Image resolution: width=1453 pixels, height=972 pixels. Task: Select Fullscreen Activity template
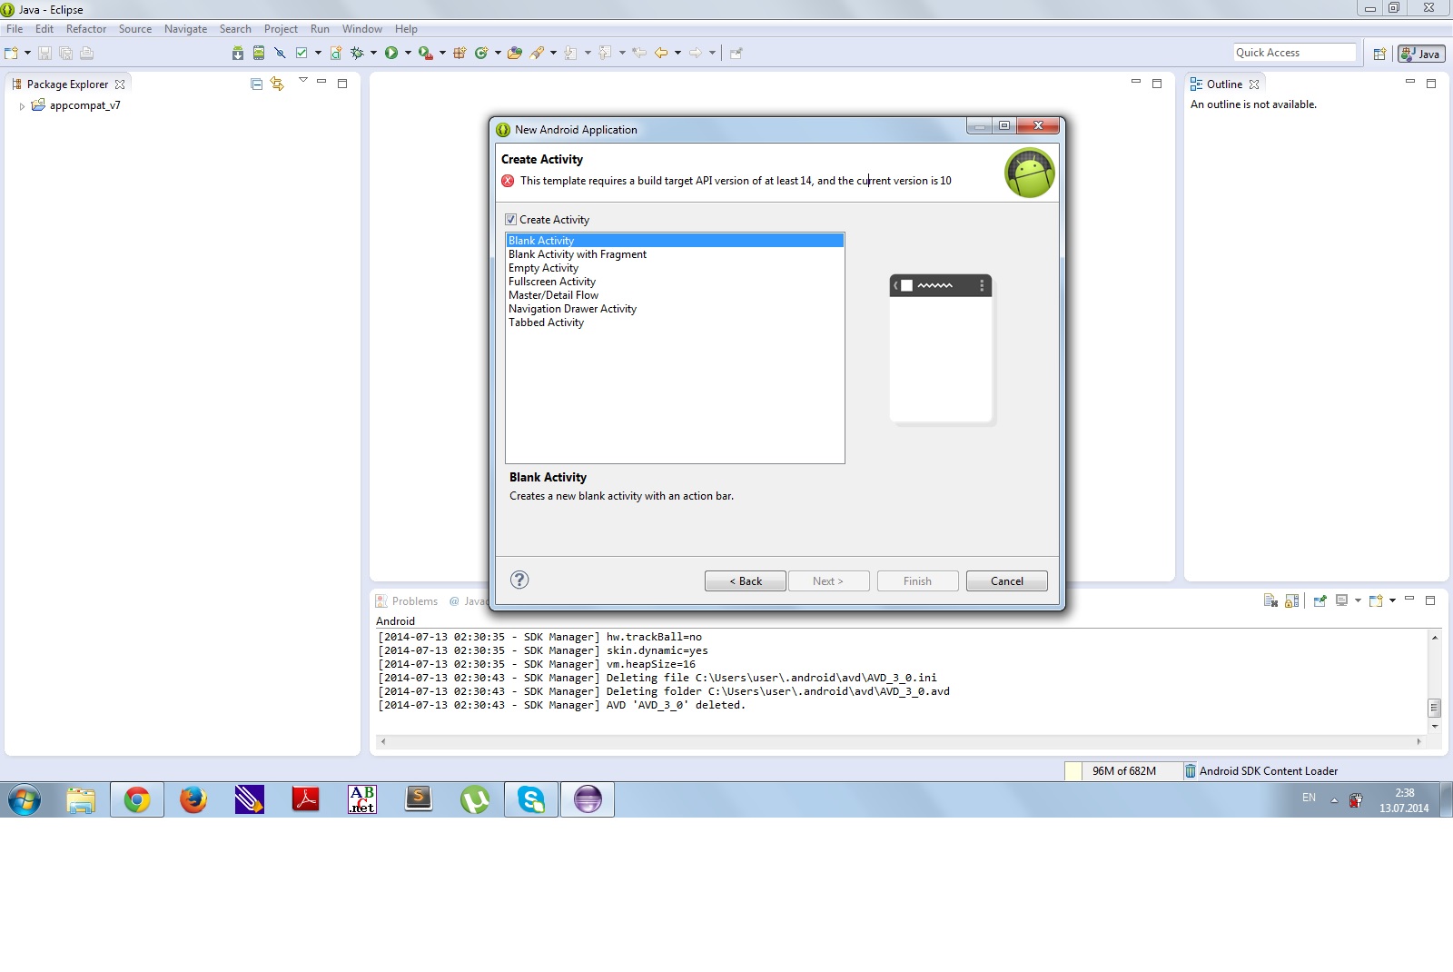coord(675,282)
